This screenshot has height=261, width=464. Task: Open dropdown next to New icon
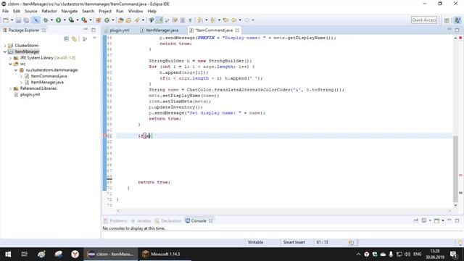[x=12, y=20]
